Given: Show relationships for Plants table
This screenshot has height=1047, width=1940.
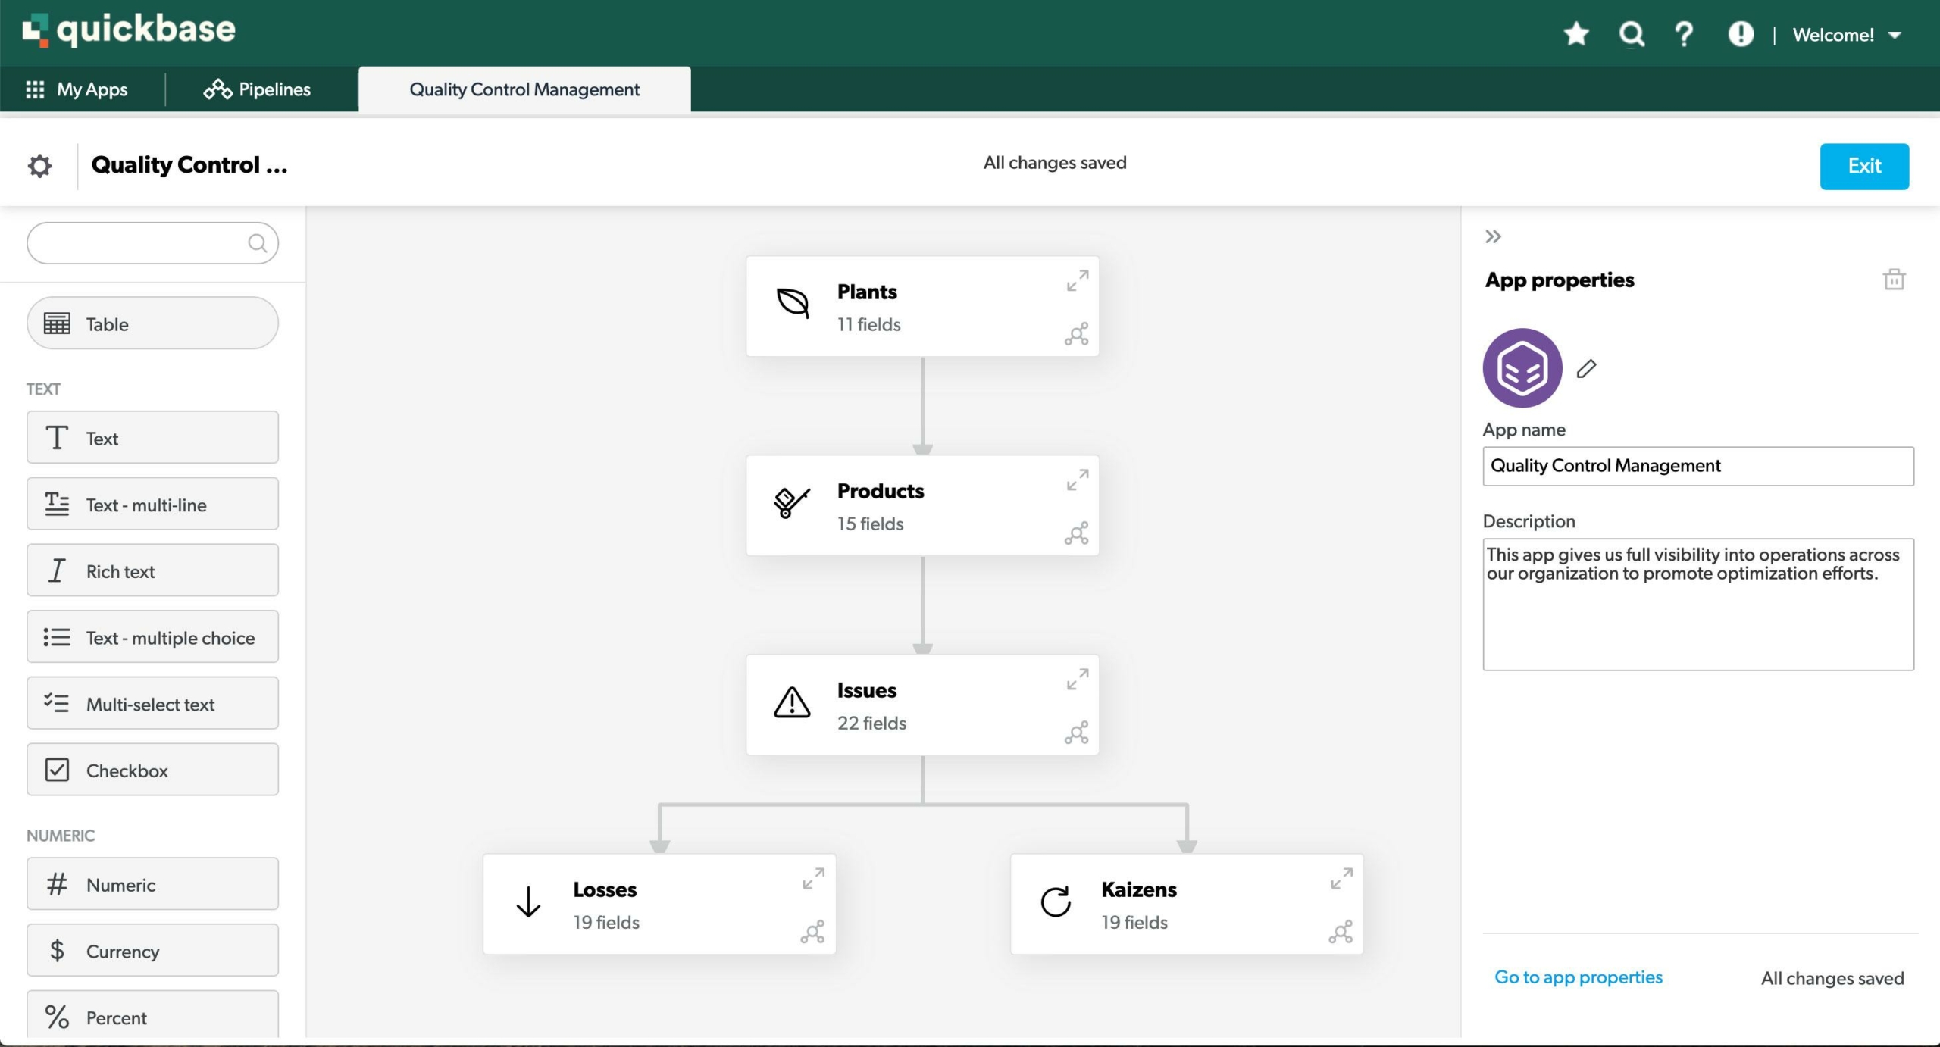Looking at the screenshot, I should 1076,334.
